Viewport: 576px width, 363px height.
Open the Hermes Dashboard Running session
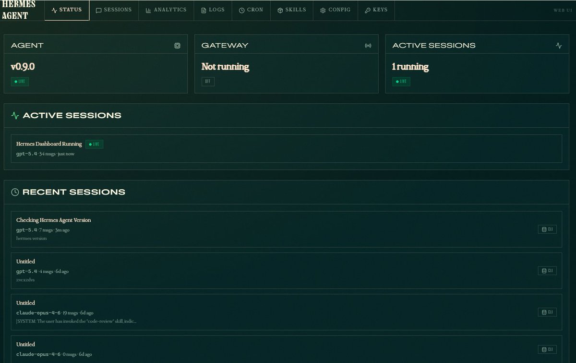(286, 149)
